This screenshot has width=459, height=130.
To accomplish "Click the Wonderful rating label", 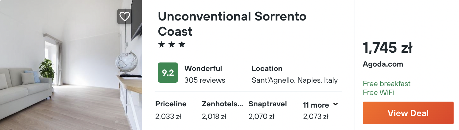I will tap(203, 68).
